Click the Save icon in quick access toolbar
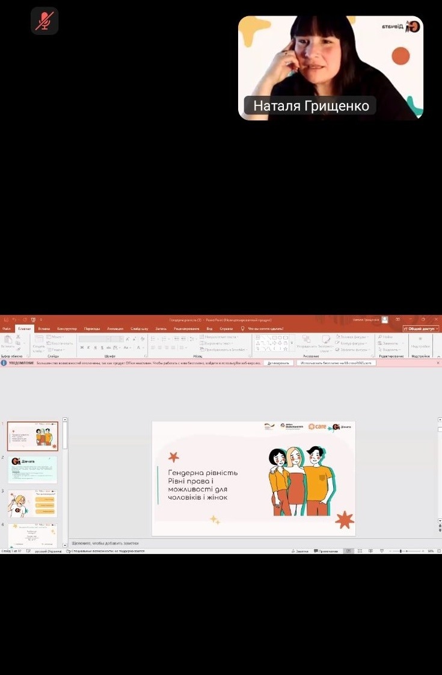The width and height of the screenshot is (442, 675). click(x=4, y=320)
